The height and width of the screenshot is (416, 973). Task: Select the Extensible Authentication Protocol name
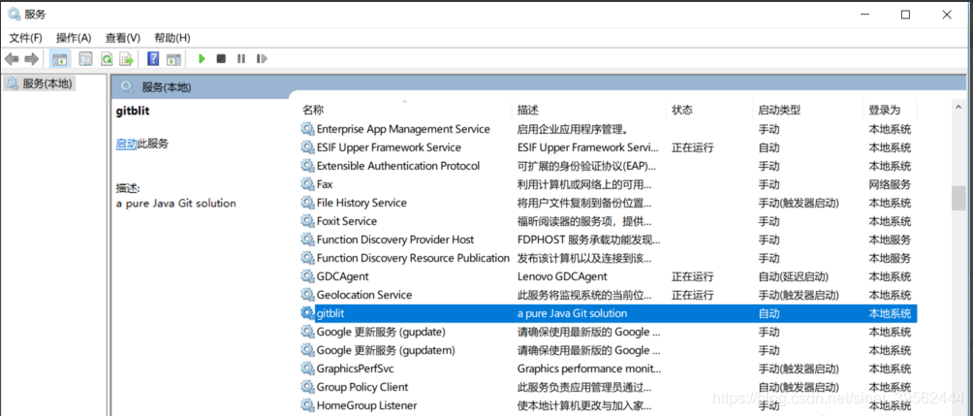(x=398, y=166)
